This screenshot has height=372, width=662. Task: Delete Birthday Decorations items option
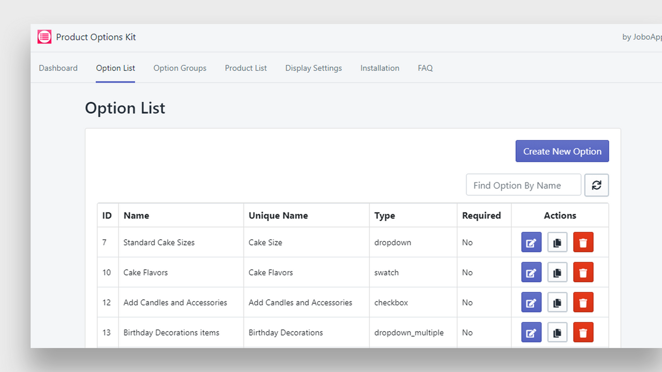coord(583,332)
